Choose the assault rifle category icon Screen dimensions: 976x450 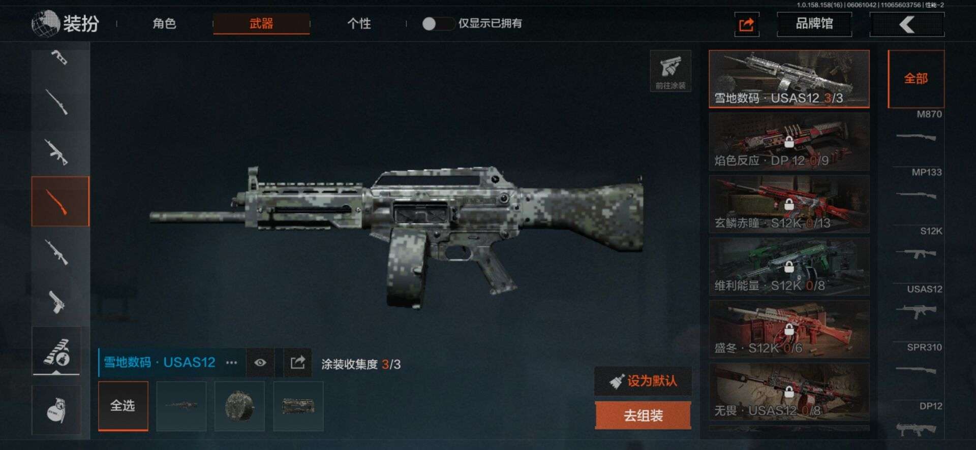[x=57, y=152]
